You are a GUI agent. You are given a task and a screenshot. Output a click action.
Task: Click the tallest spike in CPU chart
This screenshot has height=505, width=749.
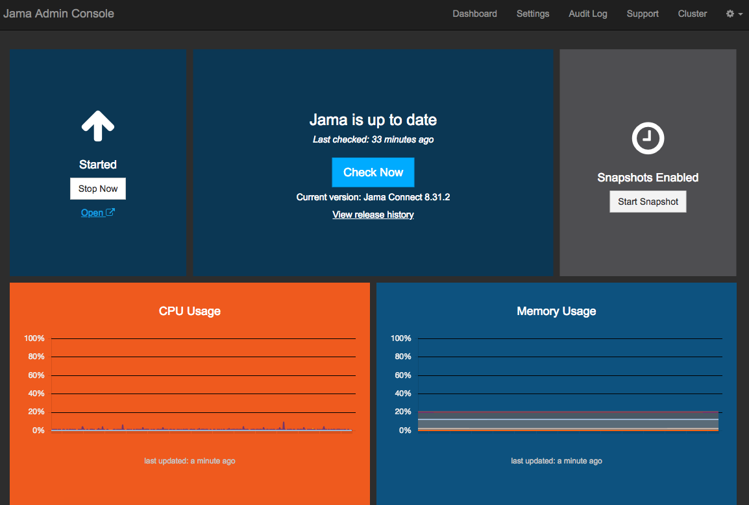coord(284,425)
